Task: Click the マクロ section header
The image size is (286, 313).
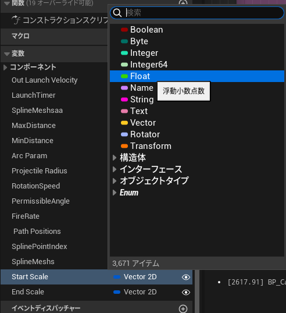Action: click(54, 36)
